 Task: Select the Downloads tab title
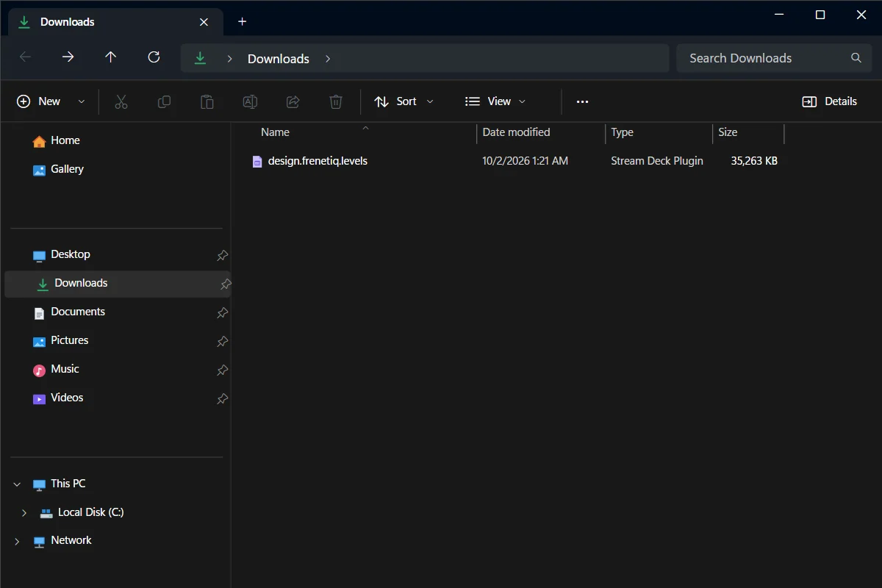coord(67,22)
